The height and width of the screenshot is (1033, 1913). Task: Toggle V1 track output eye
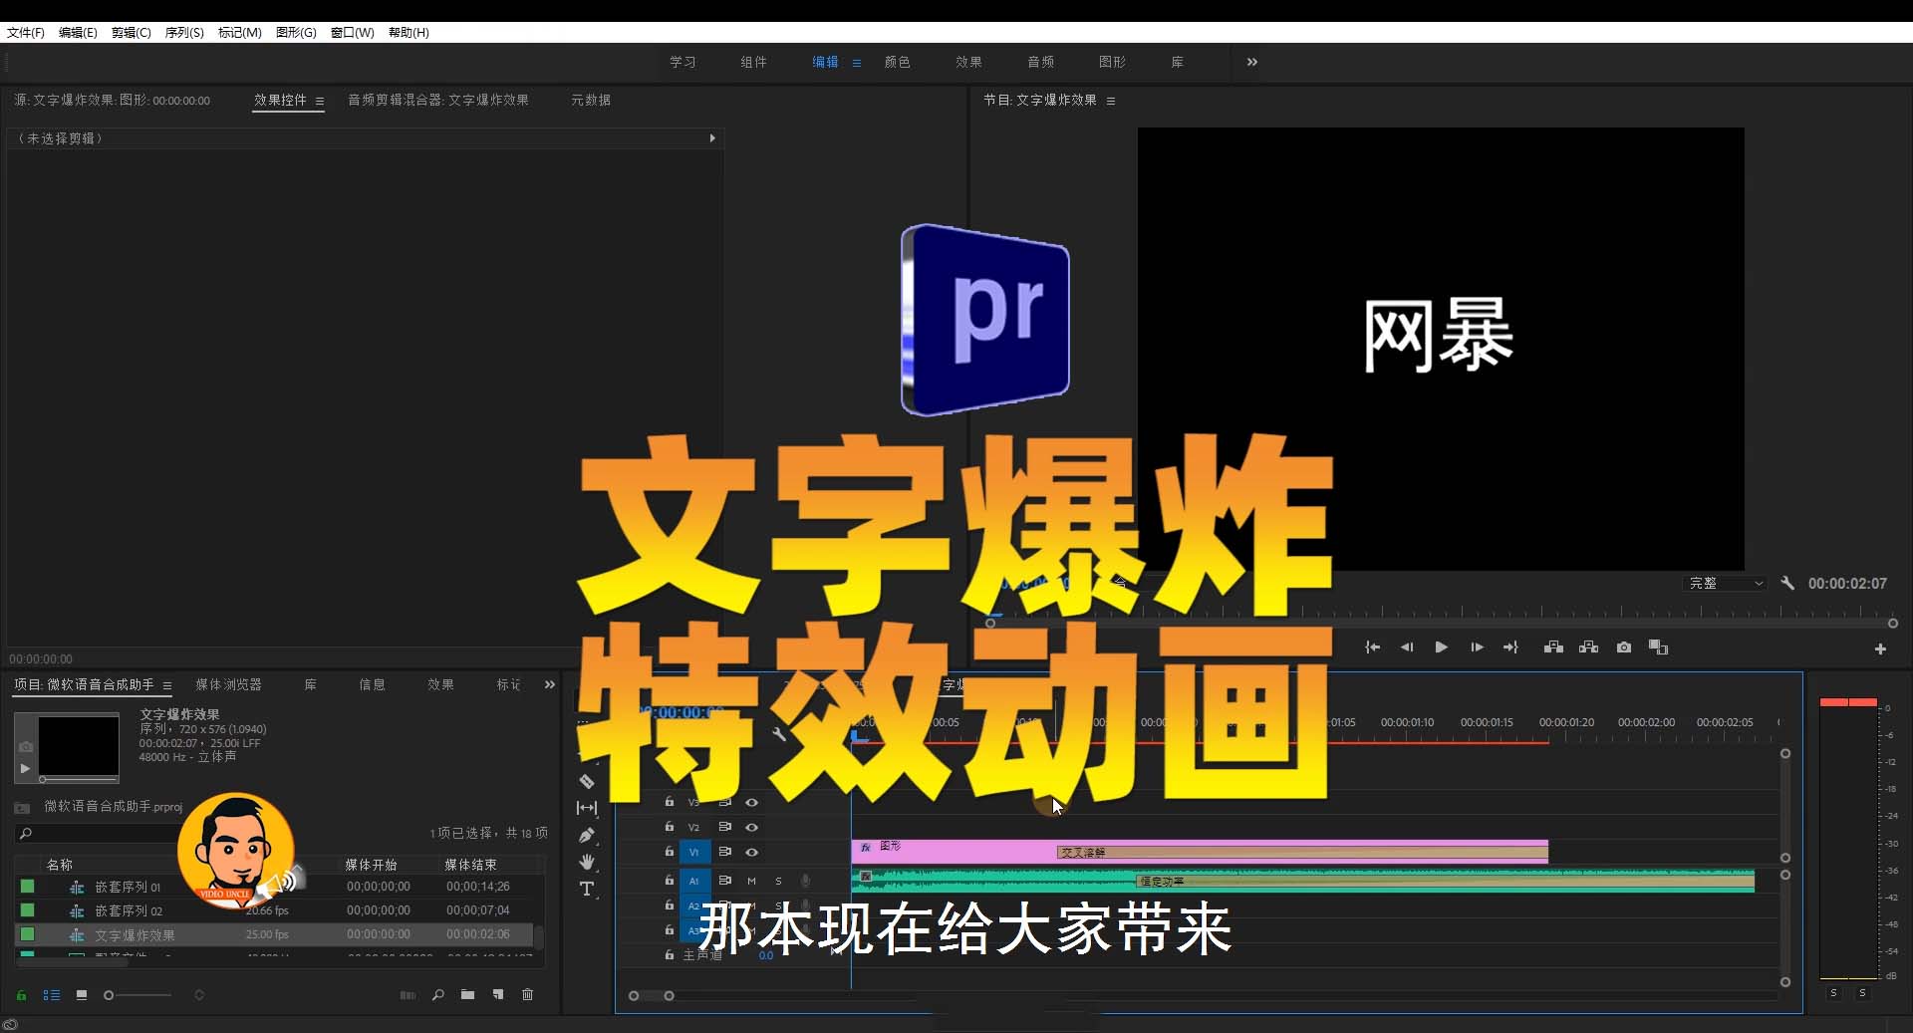(752, 852)
